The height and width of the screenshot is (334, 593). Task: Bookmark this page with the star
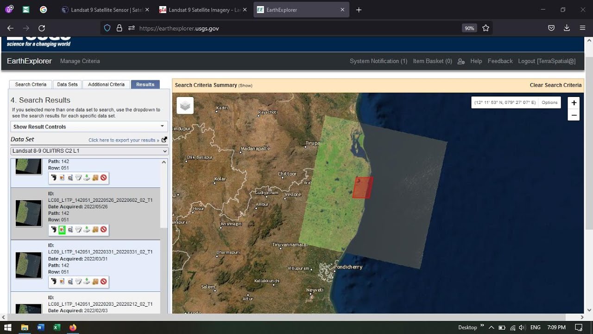pyautogui.click(x=486, y=28)
